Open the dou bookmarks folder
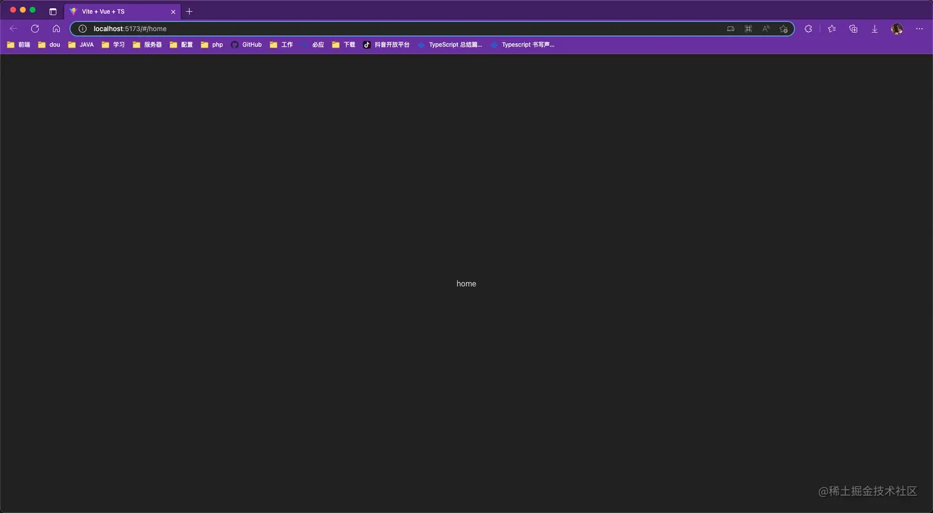This screenshot has height=513, width=933. (49, 44)
